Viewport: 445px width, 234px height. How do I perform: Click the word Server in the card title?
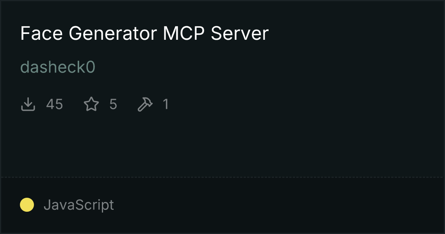point(240,34)
